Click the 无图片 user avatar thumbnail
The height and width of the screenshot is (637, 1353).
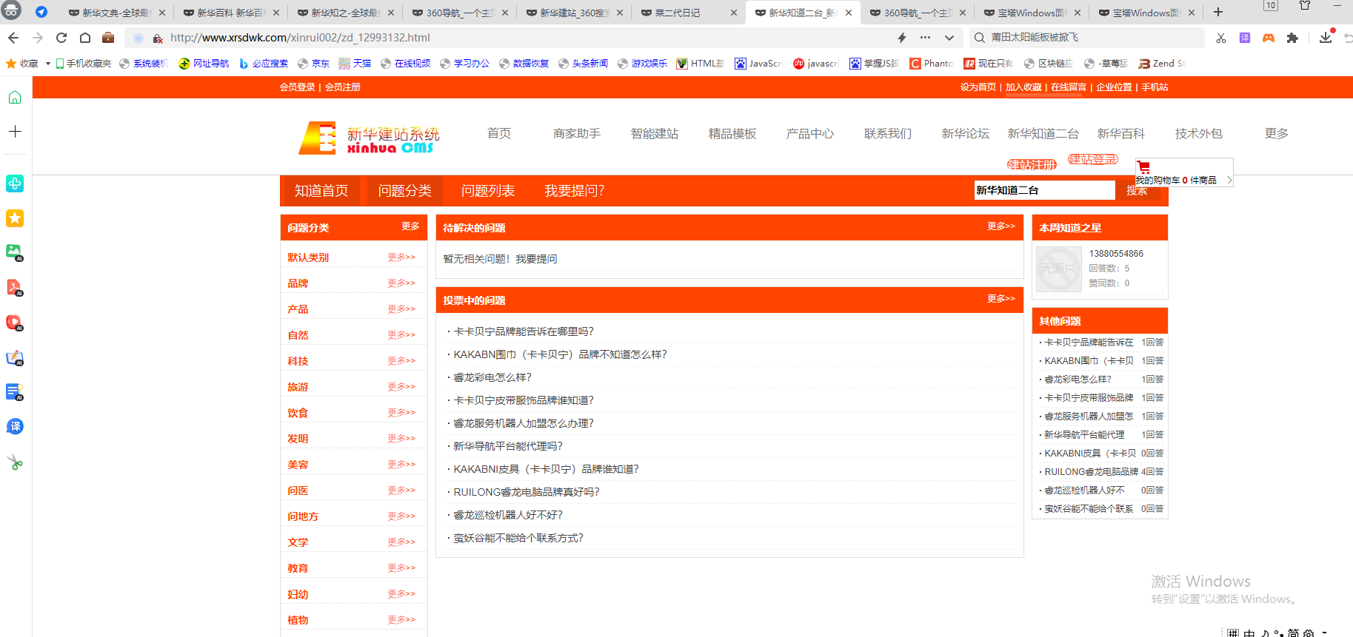coord(1058,269)
